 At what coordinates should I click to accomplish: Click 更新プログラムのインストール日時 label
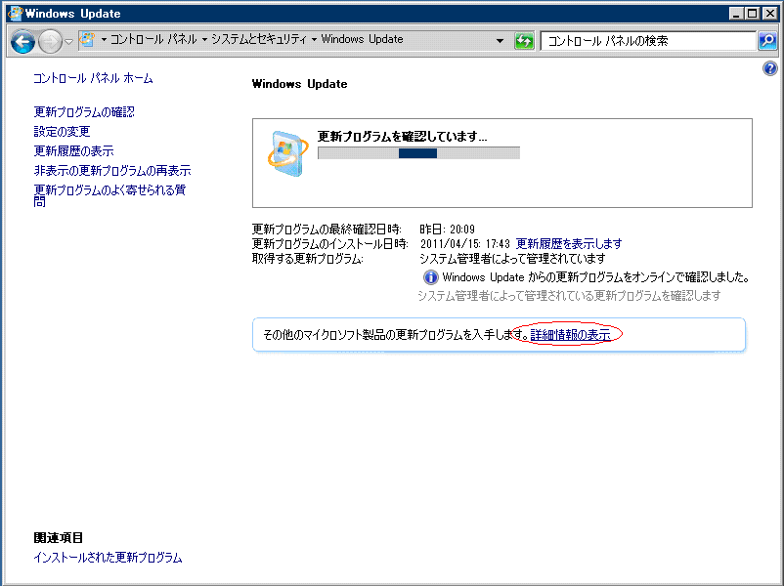330,244
